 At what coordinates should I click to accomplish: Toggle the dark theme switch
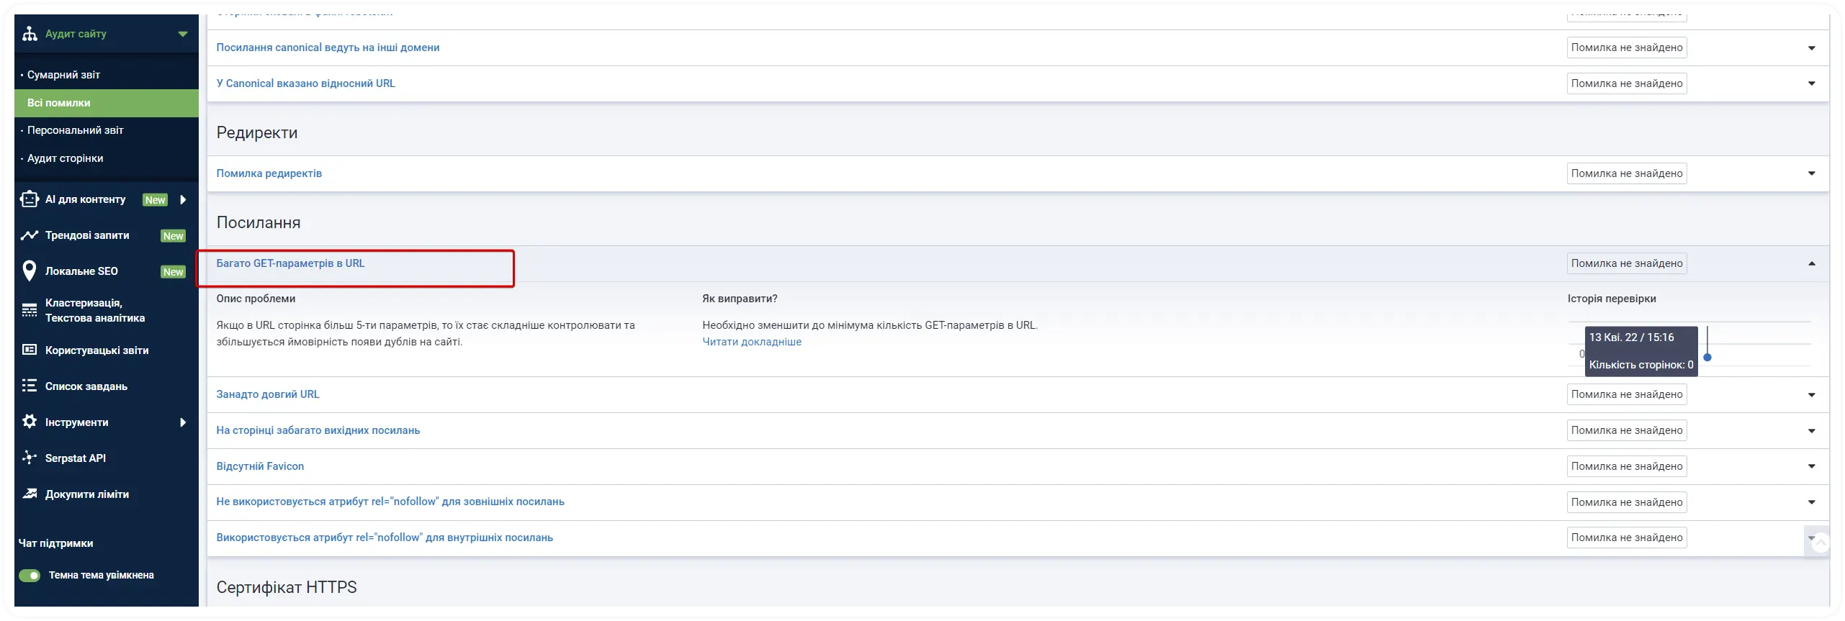point(30,576)
